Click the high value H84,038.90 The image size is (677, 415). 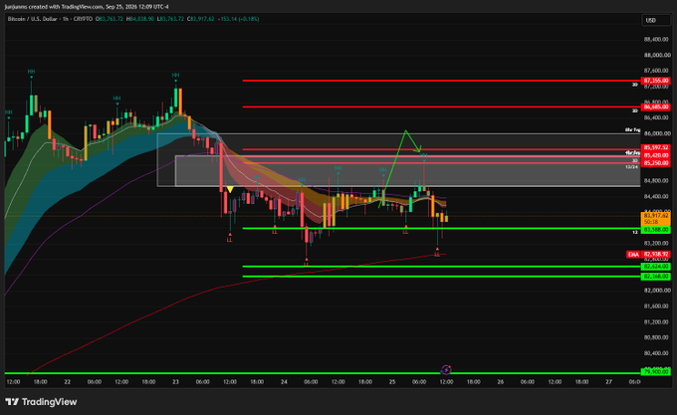pos(140,19)
